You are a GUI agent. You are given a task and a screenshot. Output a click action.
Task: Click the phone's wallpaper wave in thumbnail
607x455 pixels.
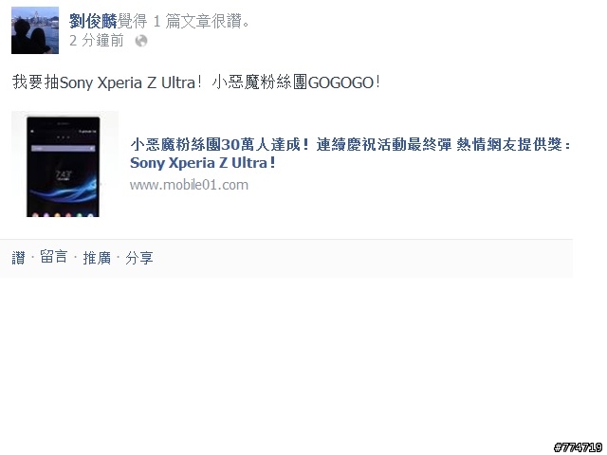(x=64, y=189)
